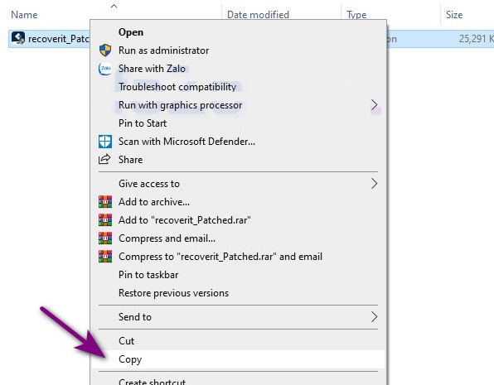Select Cut from the context menu
The height and width of the screenshot is (385, 494).
click(239, 341)
